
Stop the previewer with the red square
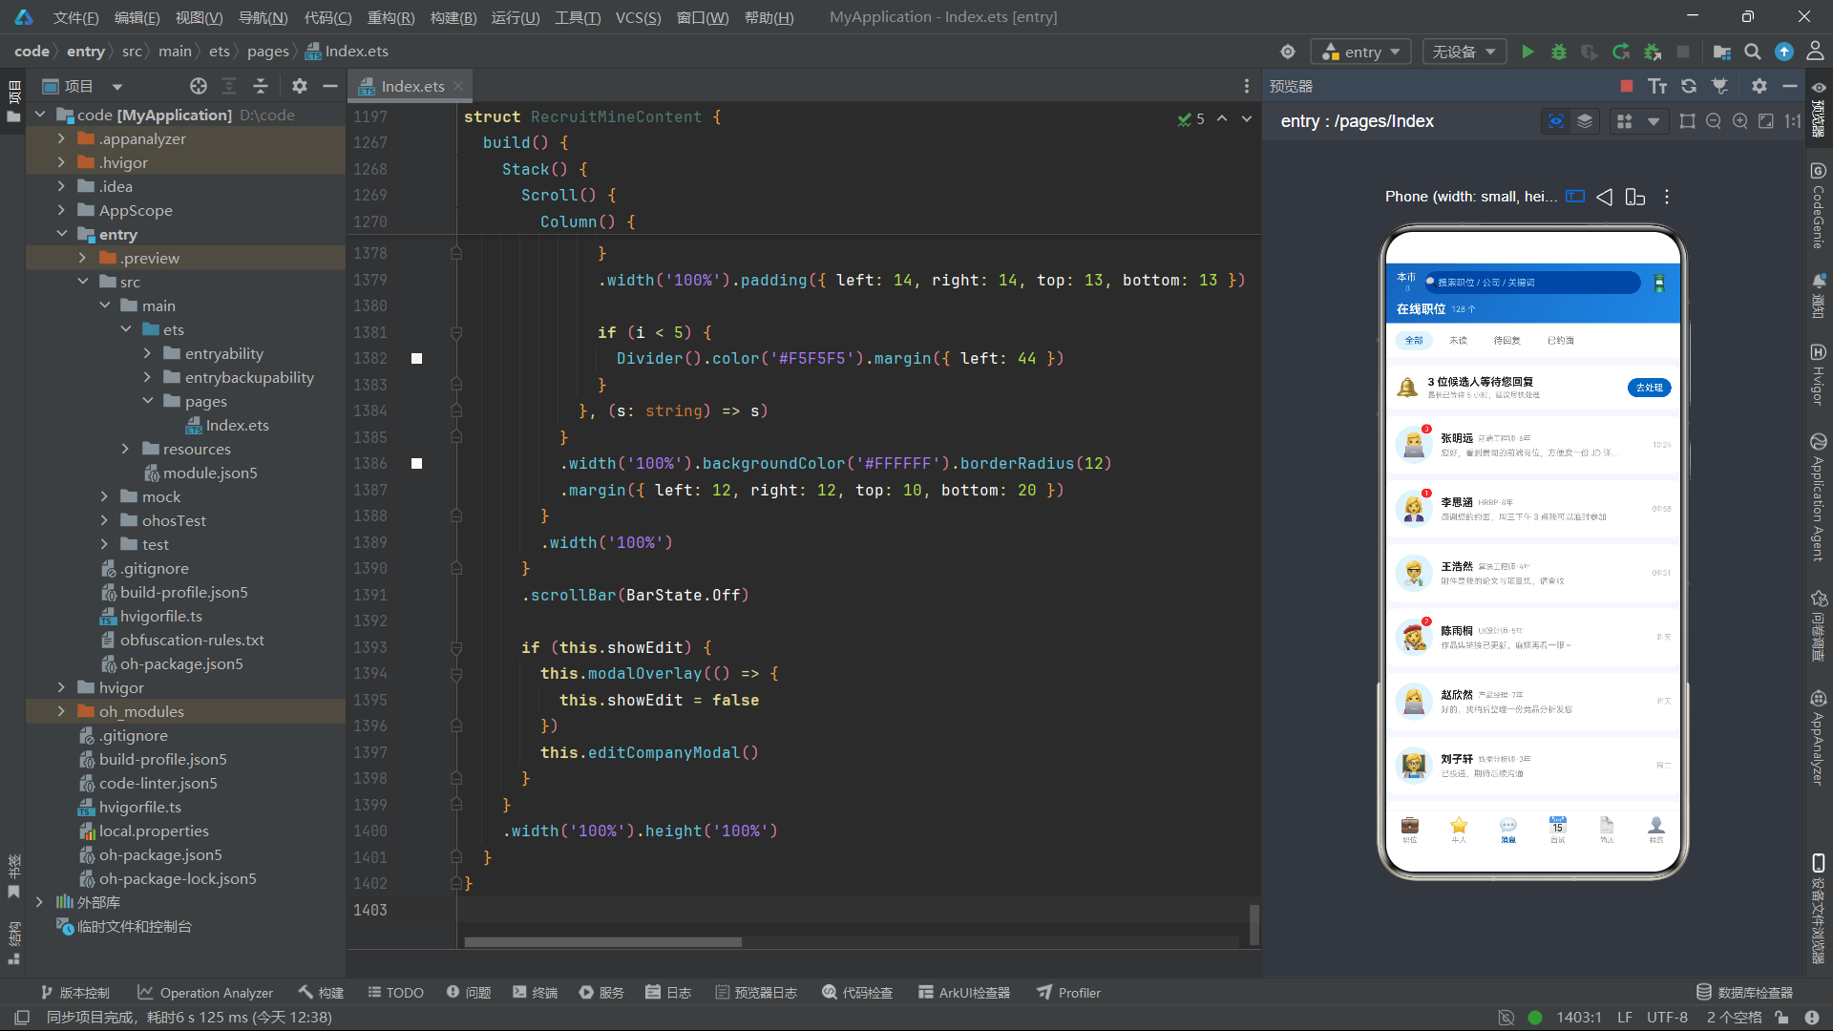click(x=1627, y=86)
